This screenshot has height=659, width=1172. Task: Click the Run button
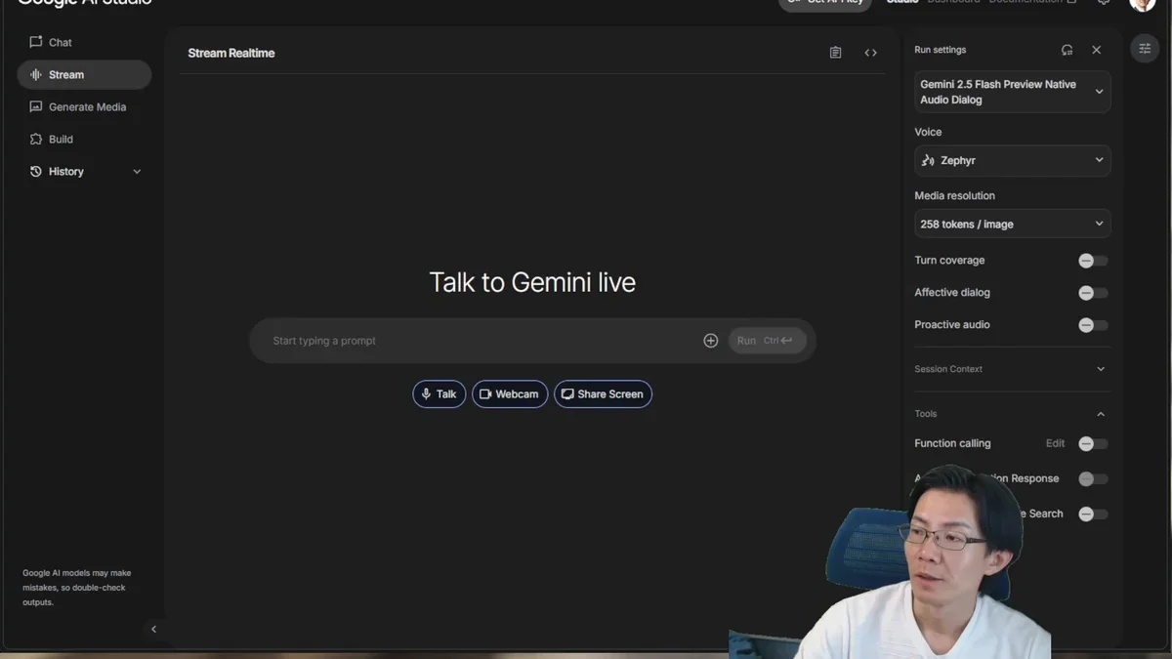click(x=767, y=341)
